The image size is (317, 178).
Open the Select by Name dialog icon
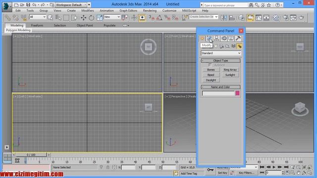[x=58, y=18]
